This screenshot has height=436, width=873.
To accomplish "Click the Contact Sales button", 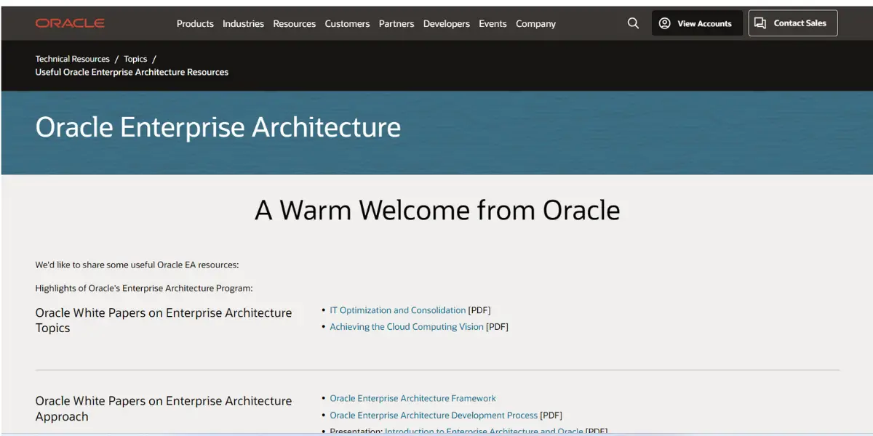I will pyautogui.click(x=793, y=23).
